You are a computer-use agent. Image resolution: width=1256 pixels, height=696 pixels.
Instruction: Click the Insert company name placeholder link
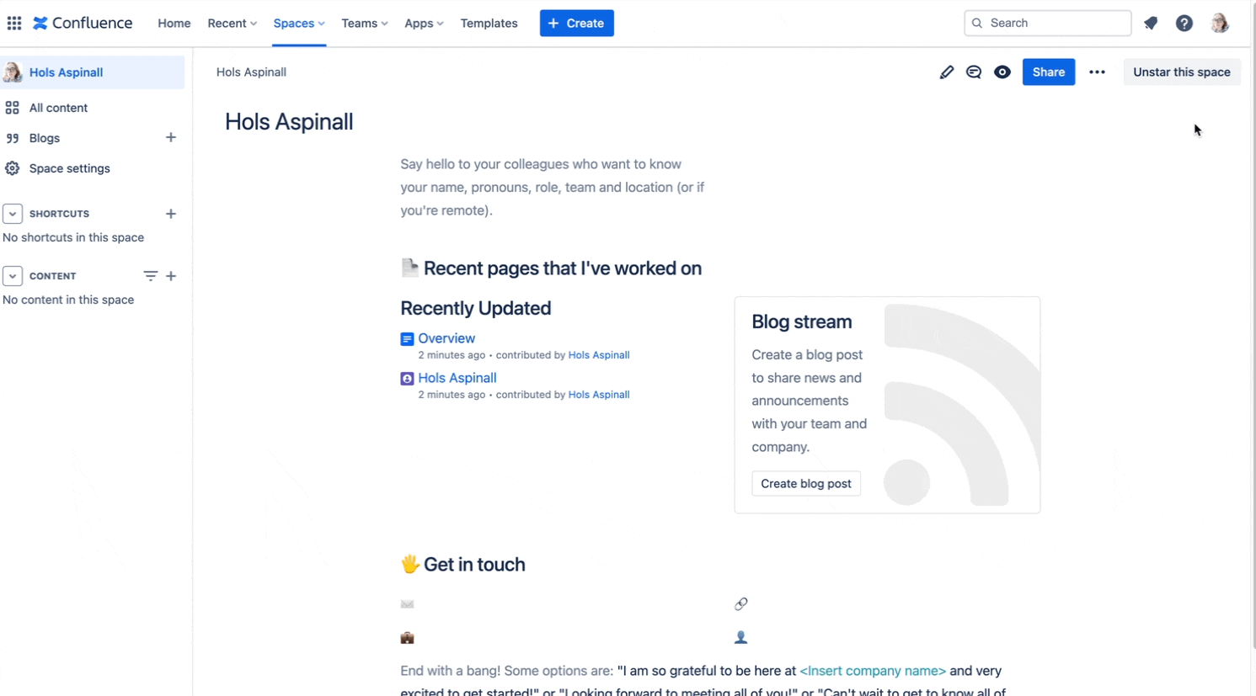coord(873,671)
